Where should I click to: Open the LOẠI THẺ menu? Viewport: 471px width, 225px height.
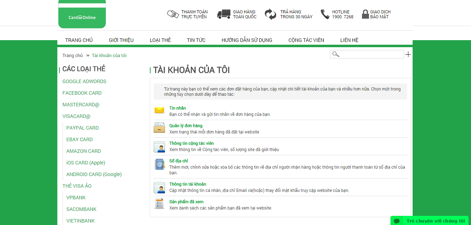tap(160, 40)
